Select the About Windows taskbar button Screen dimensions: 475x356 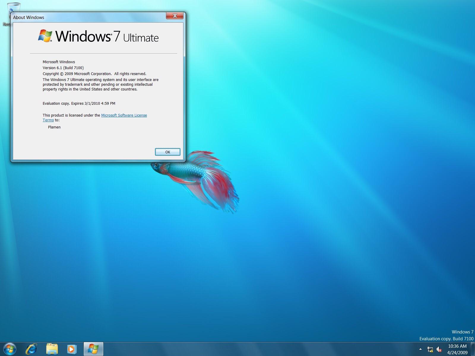click(94, 349)
